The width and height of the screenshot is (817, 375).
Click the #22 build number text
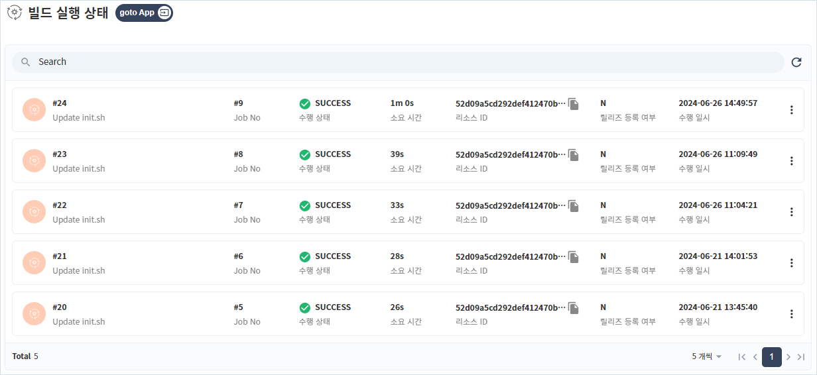(60, 205)
